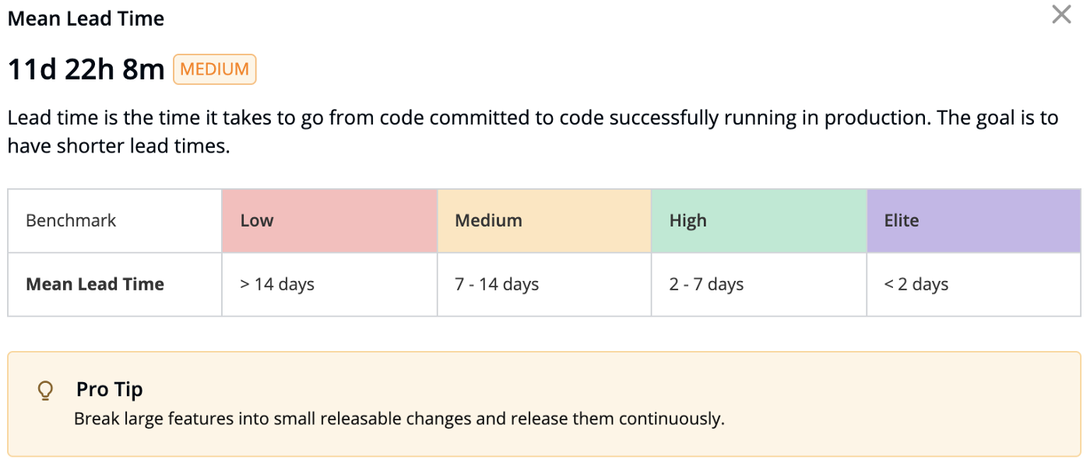Click the 'Break large features' tip text
This screenshot has height=467, width=1090.
tap(399, 419)
